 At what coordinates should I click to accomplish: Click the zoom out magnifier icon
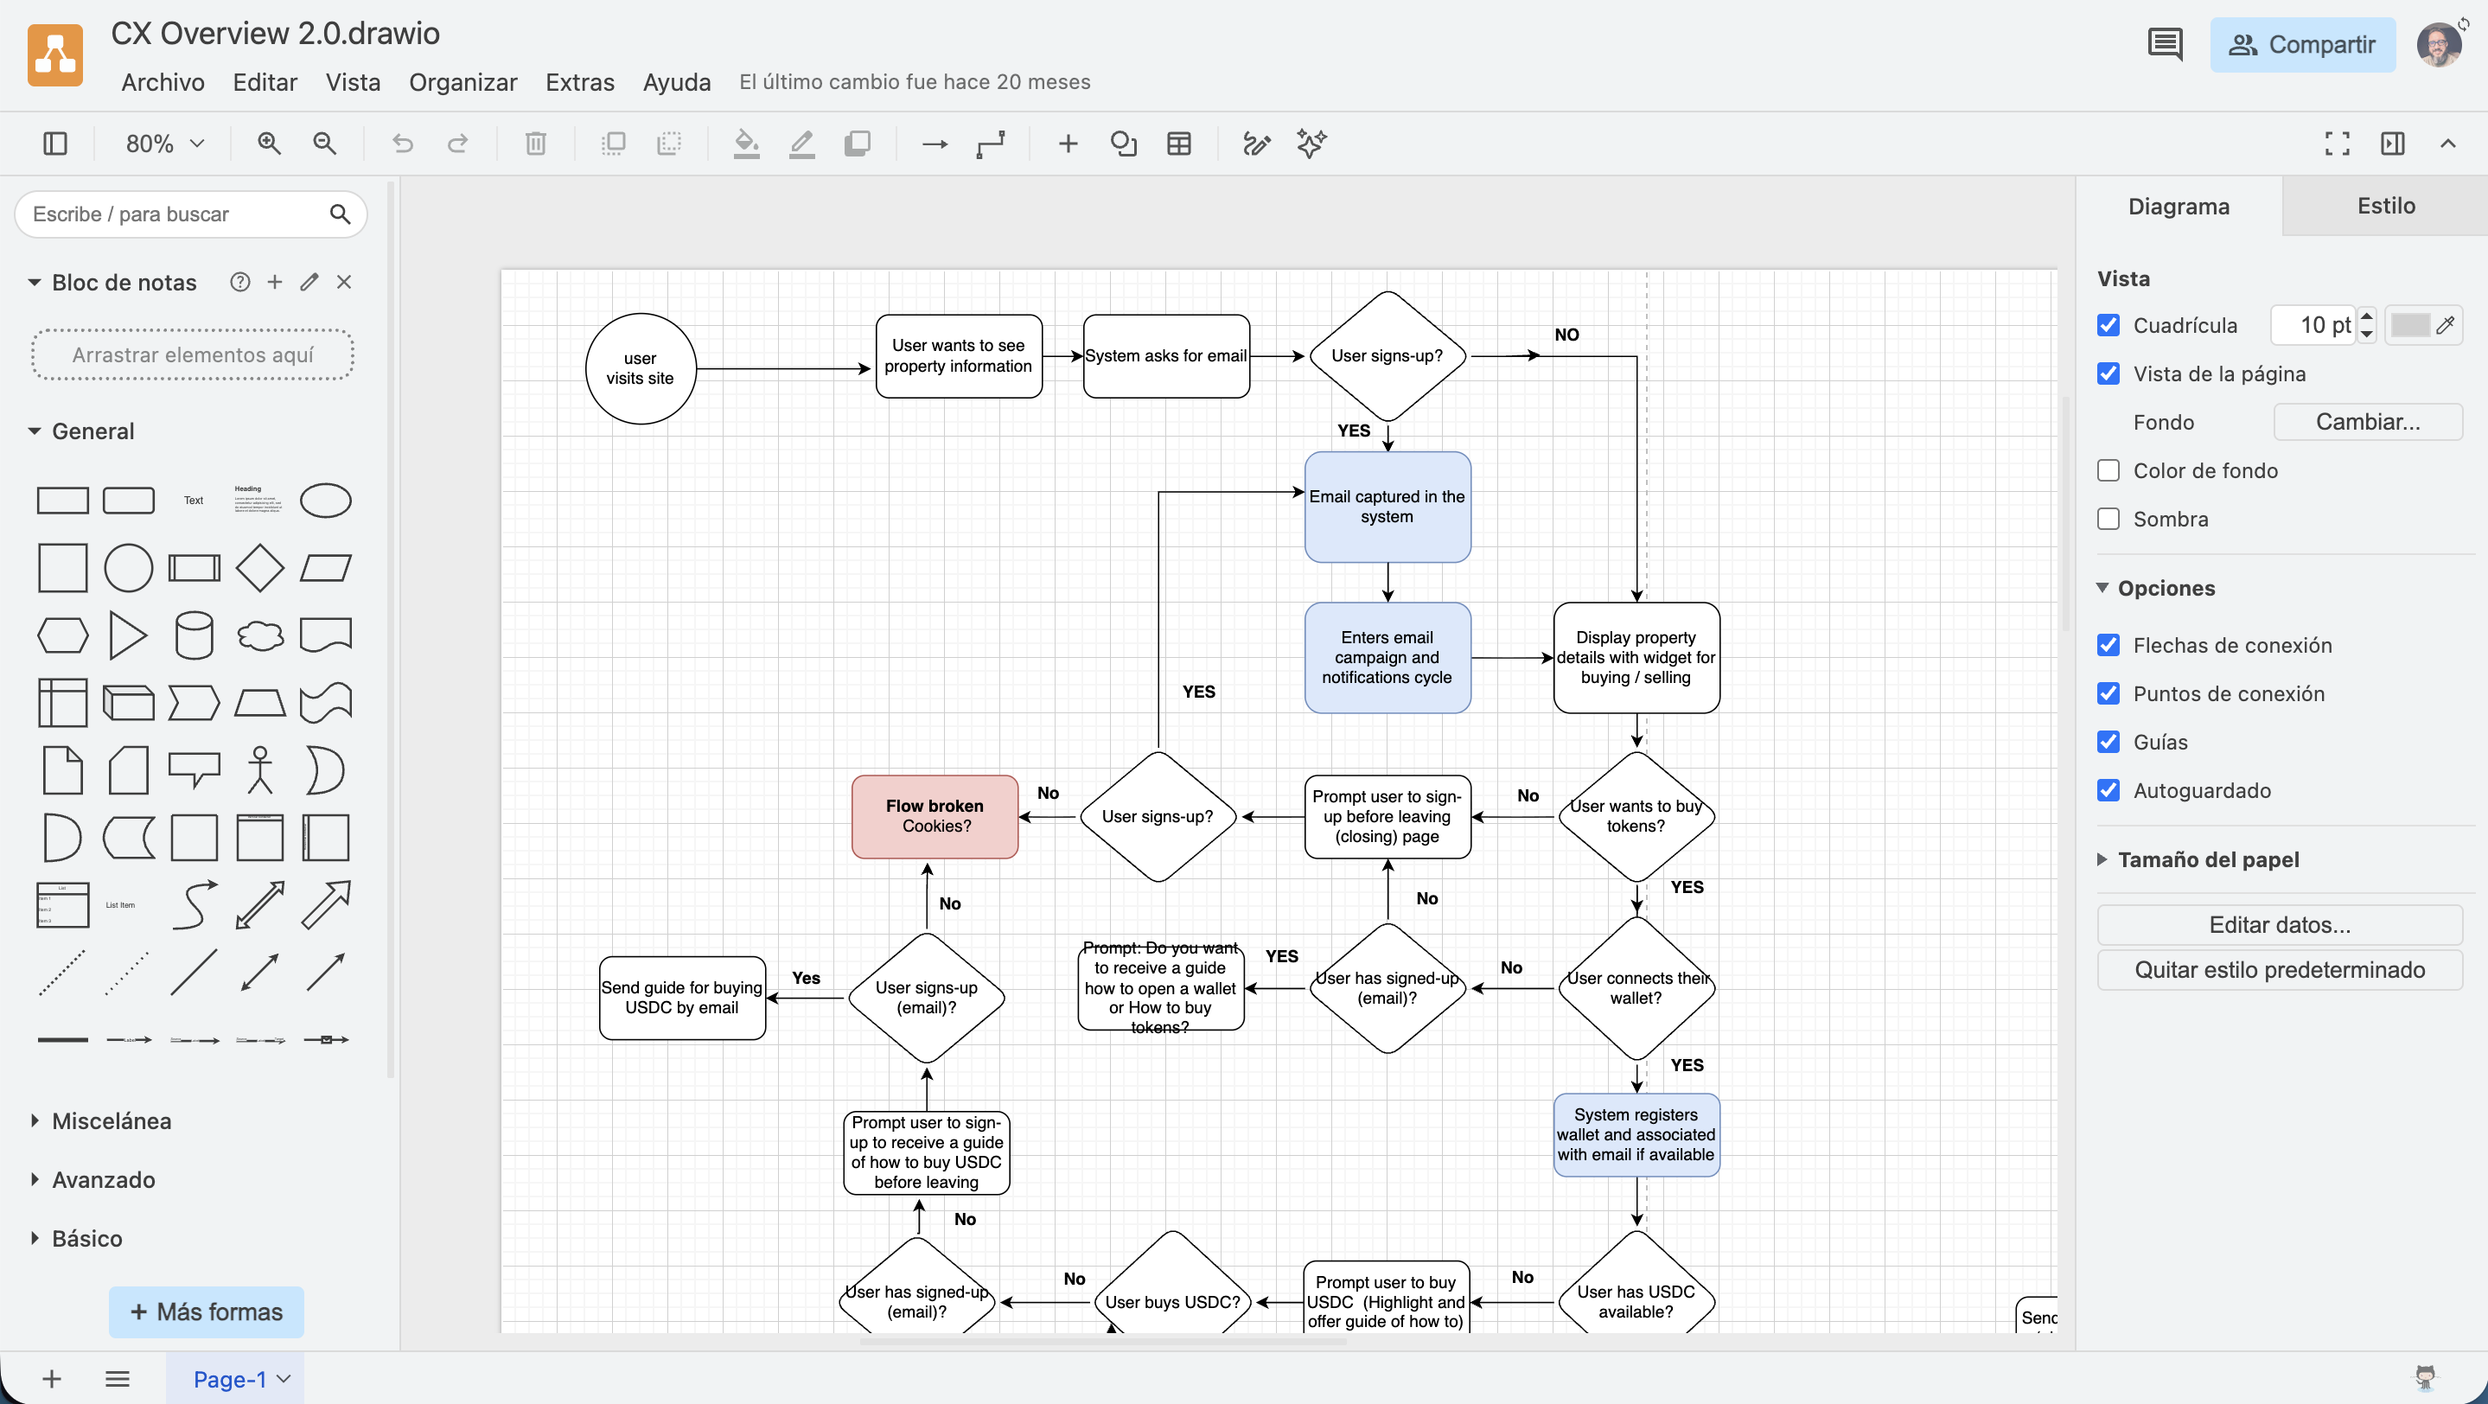click(x=324, y=144)
